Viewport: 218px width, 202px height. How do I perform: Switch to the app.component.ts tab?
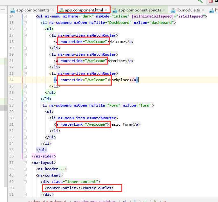click(x=33, y=10)
